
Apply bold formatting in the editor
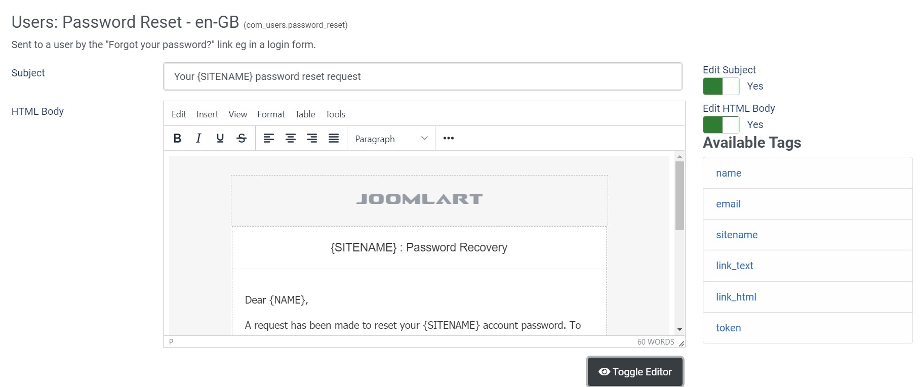(x=177, y=138)
